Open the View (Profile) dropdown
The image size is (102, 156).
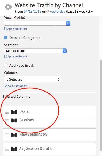pos(37,23)
